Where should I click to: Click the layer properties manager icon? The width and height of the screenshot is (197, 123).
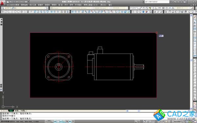(3, 8)
